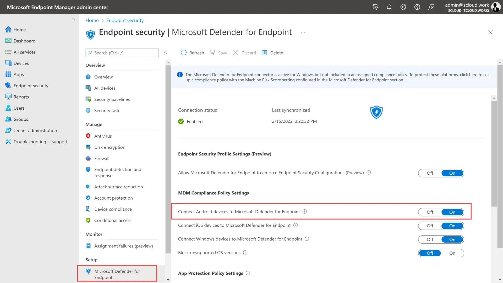Open more options ellipsis beside page title

point(303,32)
